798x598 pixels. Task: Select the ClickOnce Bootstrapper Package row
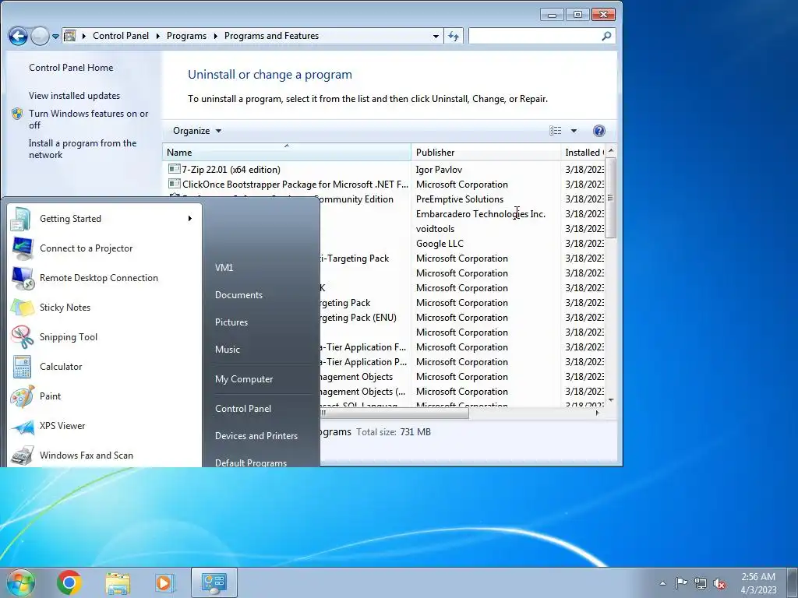pos(385,184)
